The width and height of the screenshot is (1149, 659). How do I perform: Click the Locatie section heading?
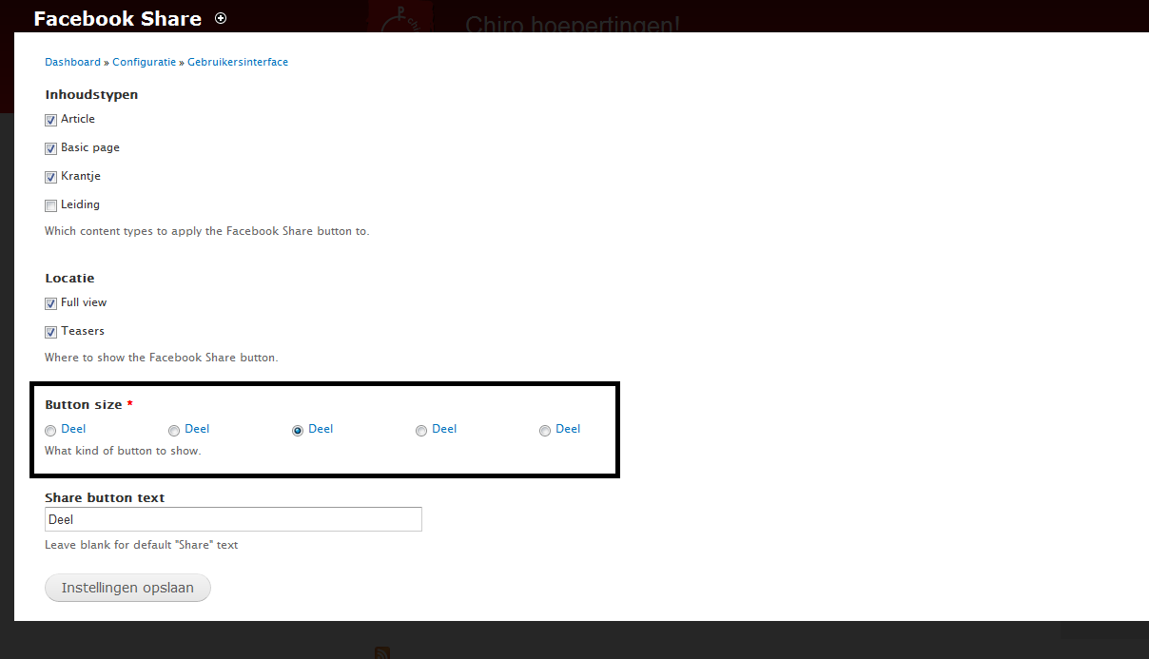click(69, 279)
